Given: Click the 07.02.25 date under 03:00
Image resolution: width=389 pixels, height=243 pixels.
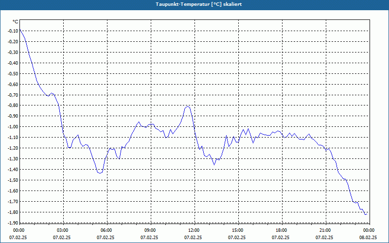Looking at the screenshot, I should point(62,238).
